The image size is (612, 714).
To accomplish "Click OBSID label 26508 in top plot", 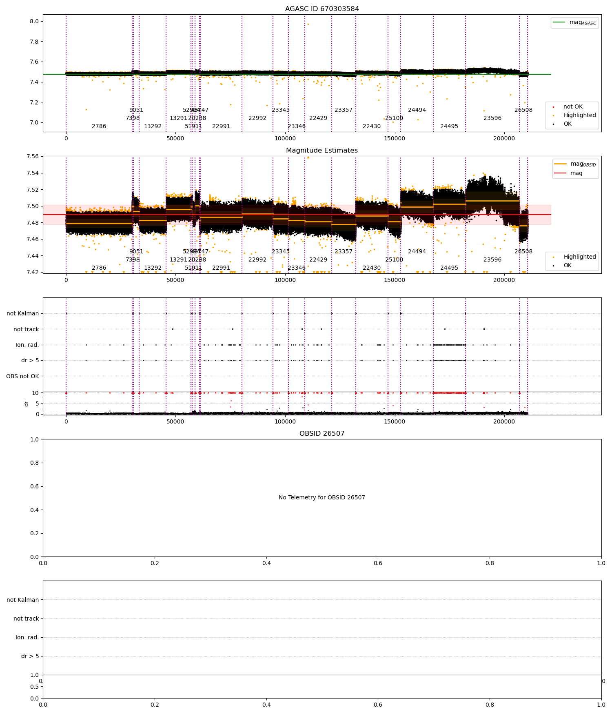I will [x=523, y=110].
